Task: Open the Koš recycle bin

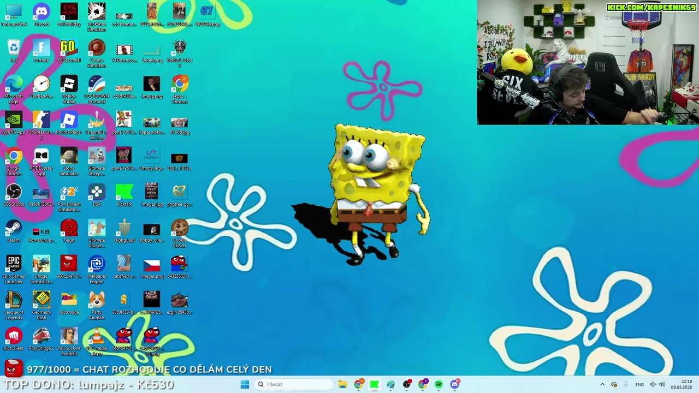Action: 14,51
